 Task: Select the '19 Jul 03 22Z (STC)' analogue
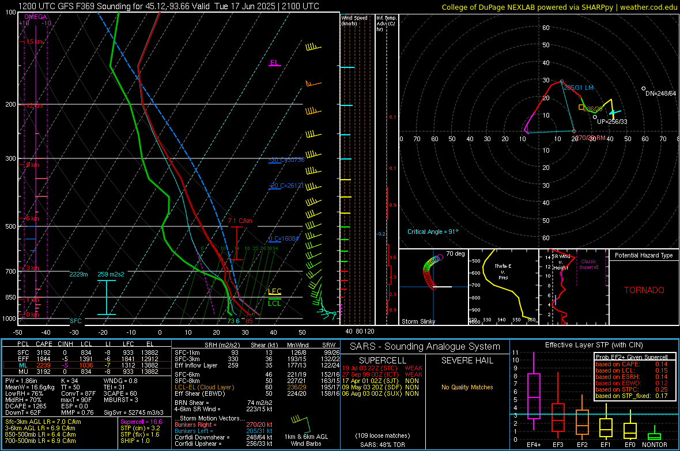click(369, 368)
